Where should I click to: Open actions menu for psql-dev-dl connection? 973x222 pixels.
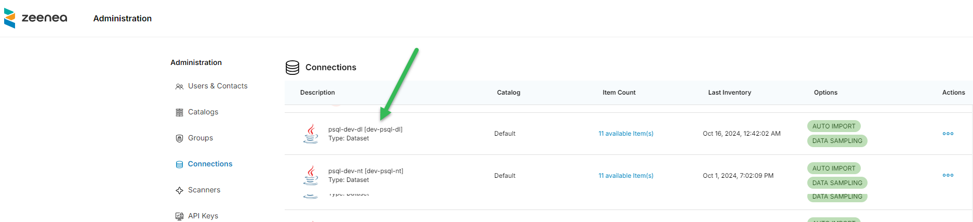[x=948, y=134]
